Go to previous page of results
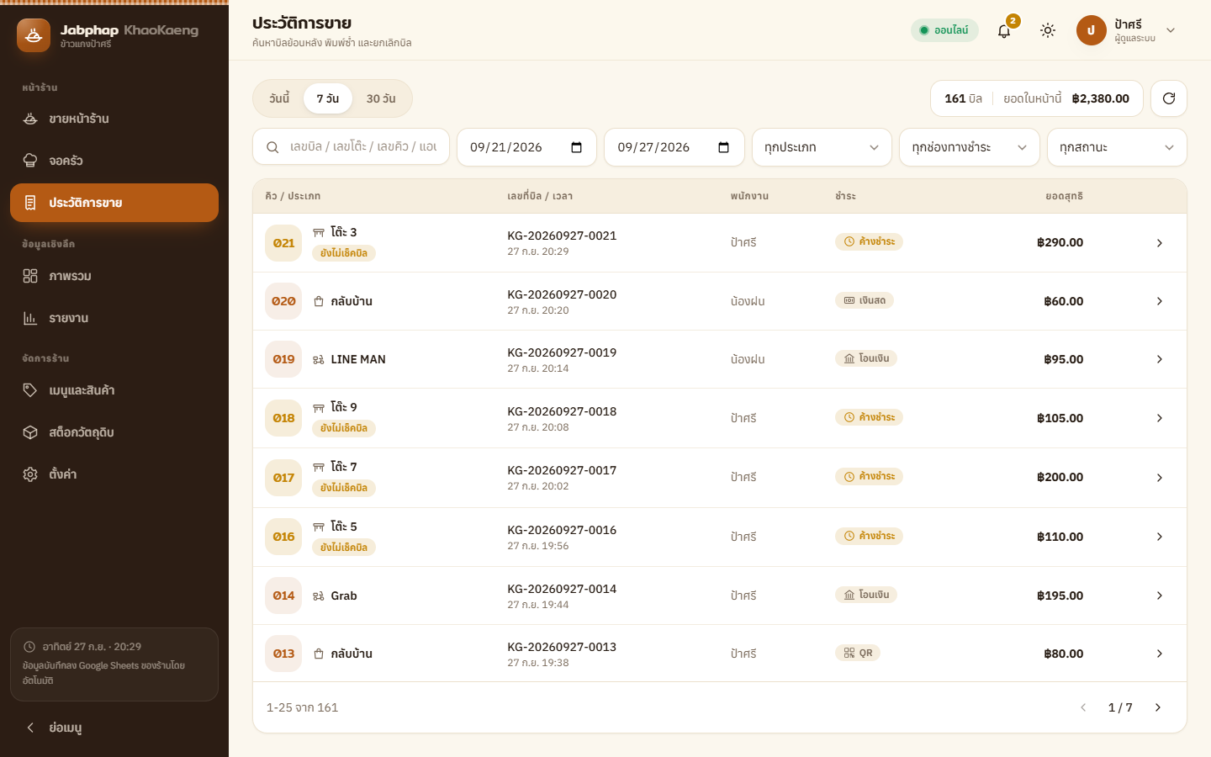 [x=1083, y=707]
